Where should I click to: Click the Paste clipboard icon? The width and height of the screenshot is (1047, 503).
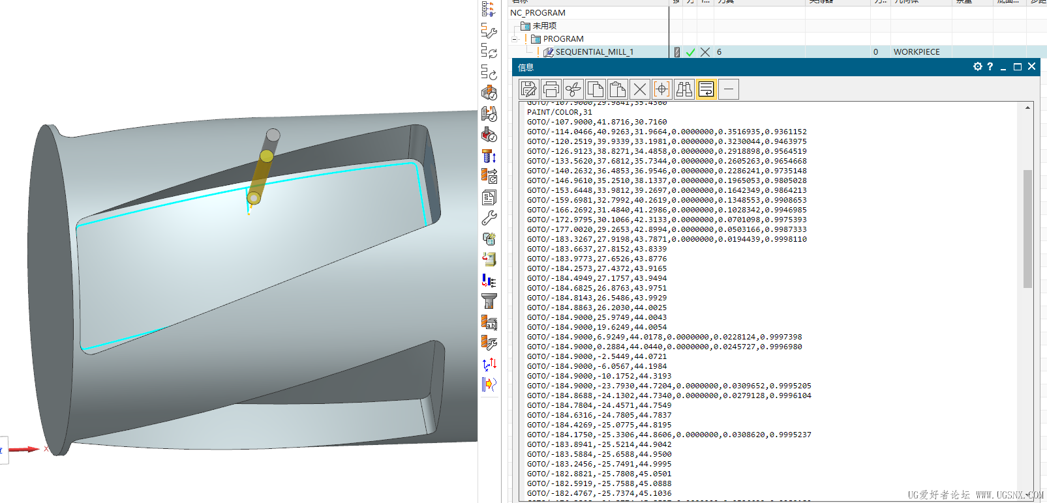tap(617, 89)
